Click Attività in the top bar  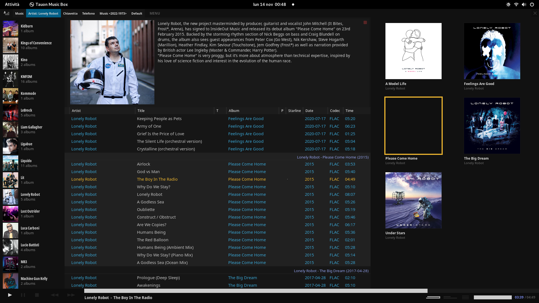[12, 4]
